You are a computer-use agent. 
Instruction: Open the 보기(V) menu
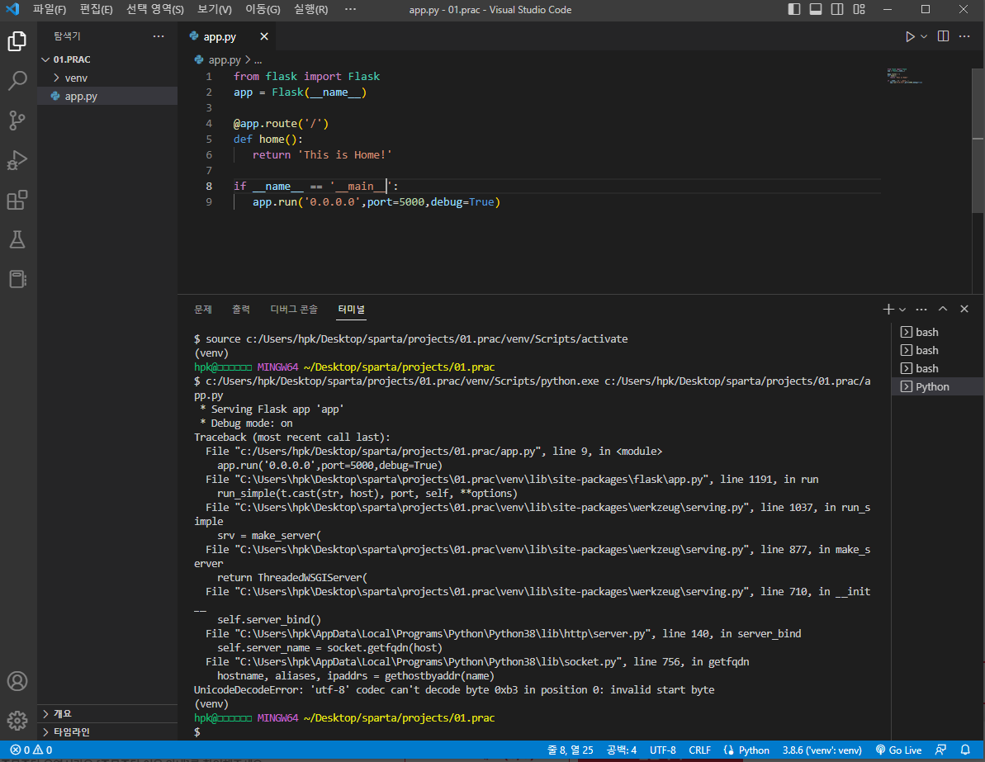(214, 9)
